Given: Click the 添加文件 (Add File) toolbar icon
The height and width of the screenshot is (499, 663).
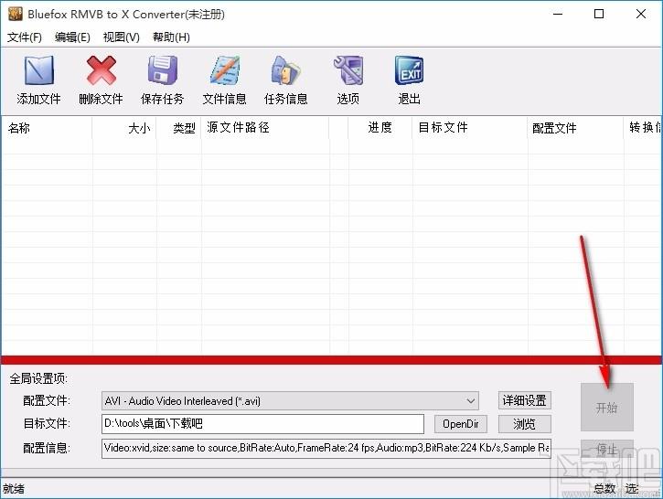Looking at the screenshot, I should click(x=39, y=70).
